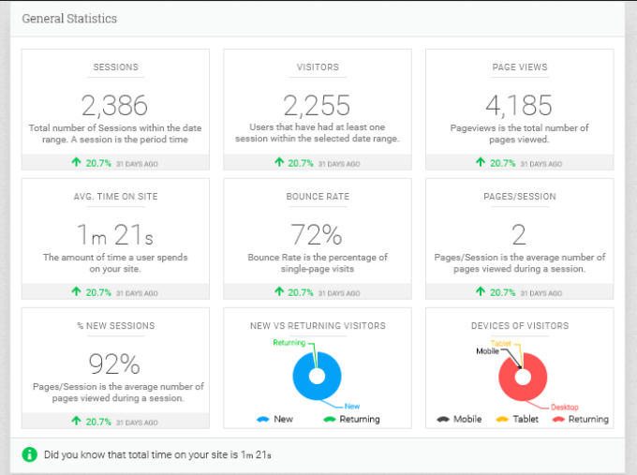637x475 pixels.
Task: Click the 72% bounce rate figure
Action: click(x=318, y=234)
